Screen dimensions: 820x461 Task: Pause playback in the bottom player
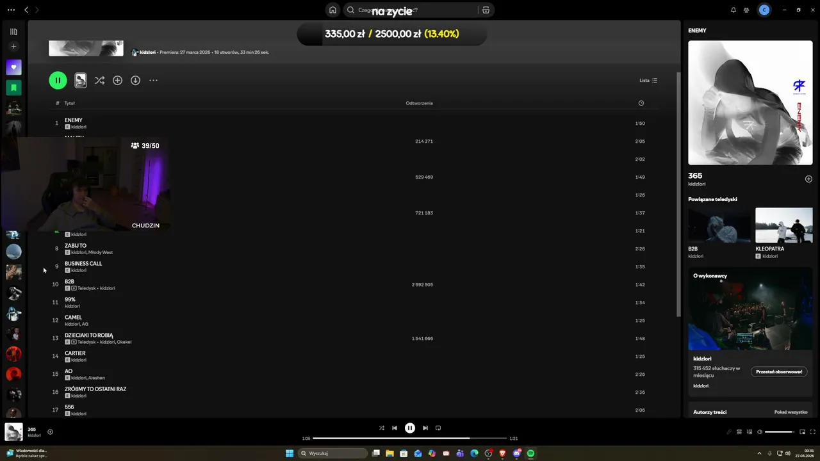[410, 428]
